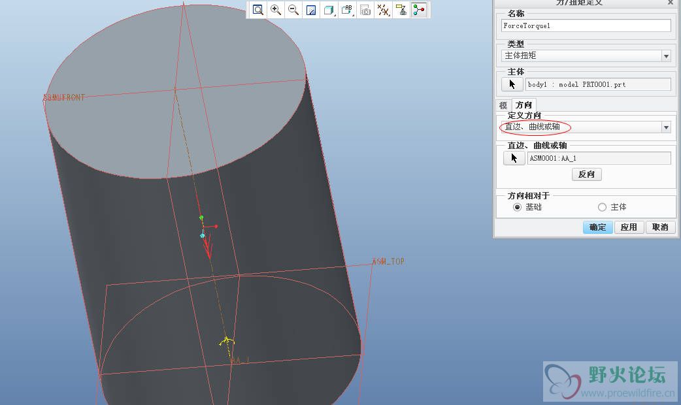Click the body1 model PRT0001.prt field
Viewport: 681px width, 405px height.
[598, 84]
